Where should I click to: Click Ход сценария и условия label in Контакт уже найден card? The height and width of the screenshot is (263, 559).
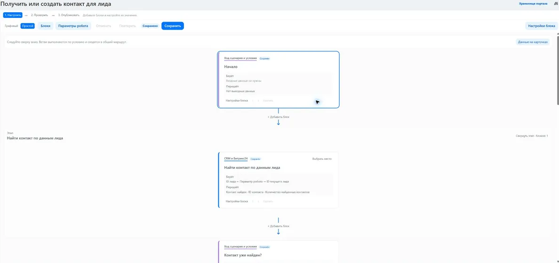[240, 247]
